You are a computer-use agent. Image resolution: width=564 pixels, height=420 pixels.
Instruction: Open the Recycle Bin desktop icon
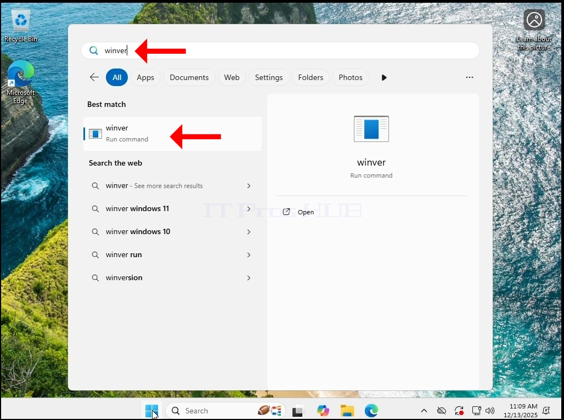tap(21, 26)
